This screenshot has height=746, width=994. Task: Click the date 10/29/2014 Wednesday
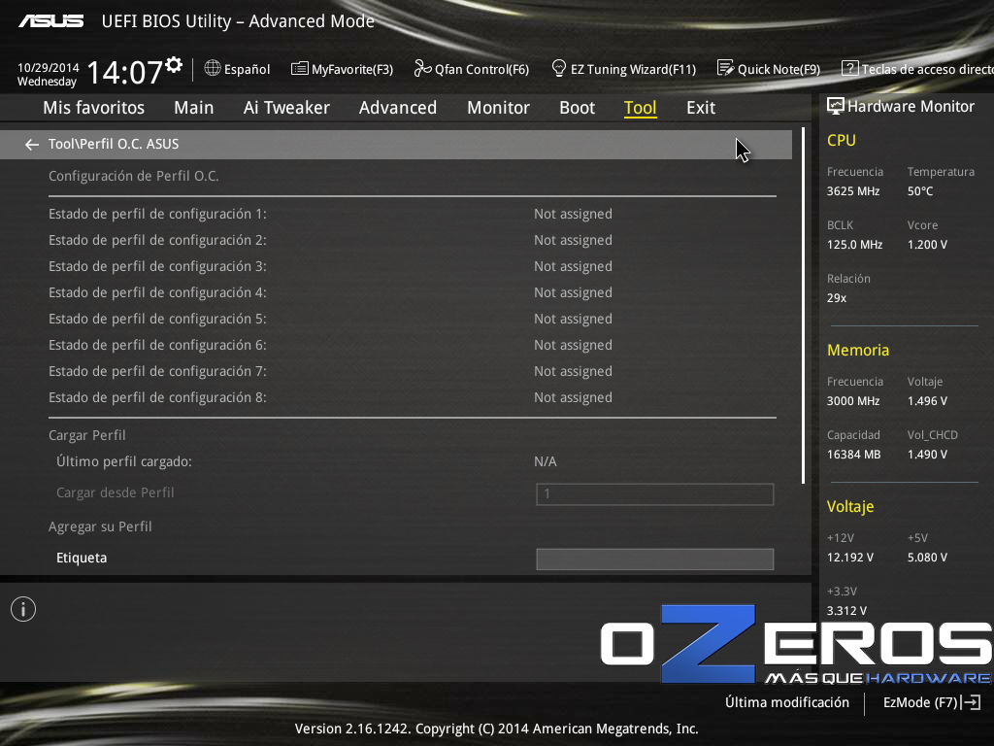(x=49, y=74)
